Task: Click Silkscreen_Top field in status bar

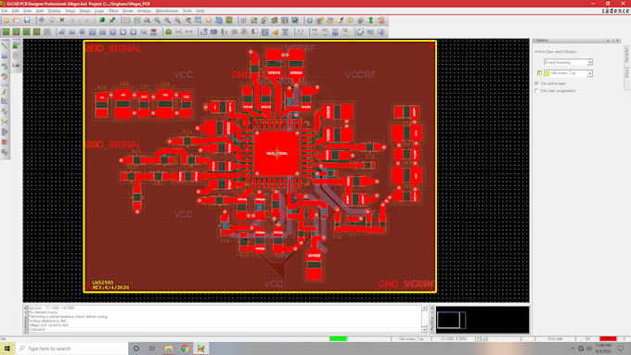Action: tap(411, 338)
